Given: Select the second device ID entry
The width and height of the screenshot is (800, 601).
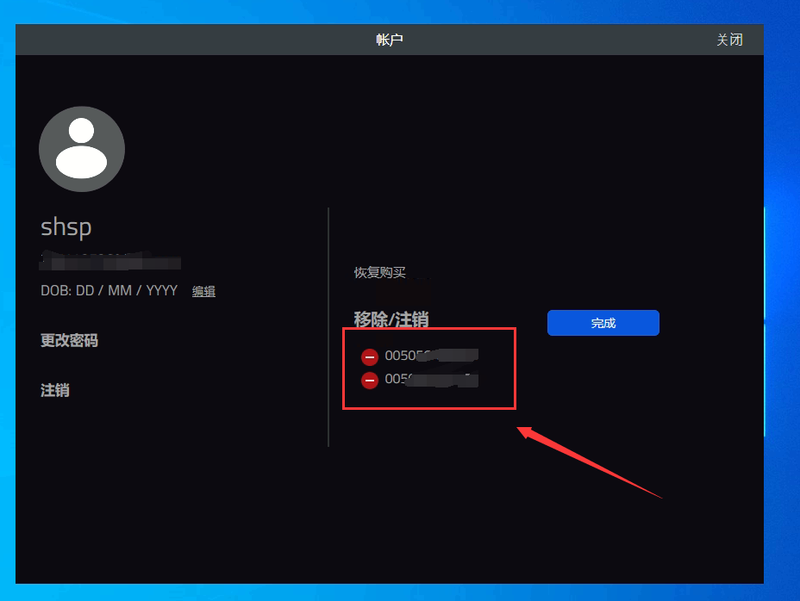Looking at the screenshot, I should click(x=431, y=379).
